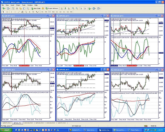Open the Strategy Tester icon
This screenshot has height=132, width=165.
pyautogui.click(x=28, y=8)
